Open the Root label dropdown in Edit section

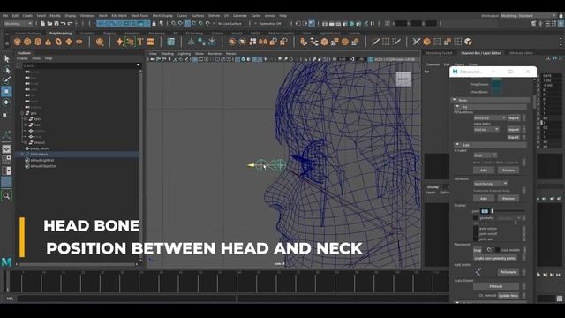pos(485,155)
